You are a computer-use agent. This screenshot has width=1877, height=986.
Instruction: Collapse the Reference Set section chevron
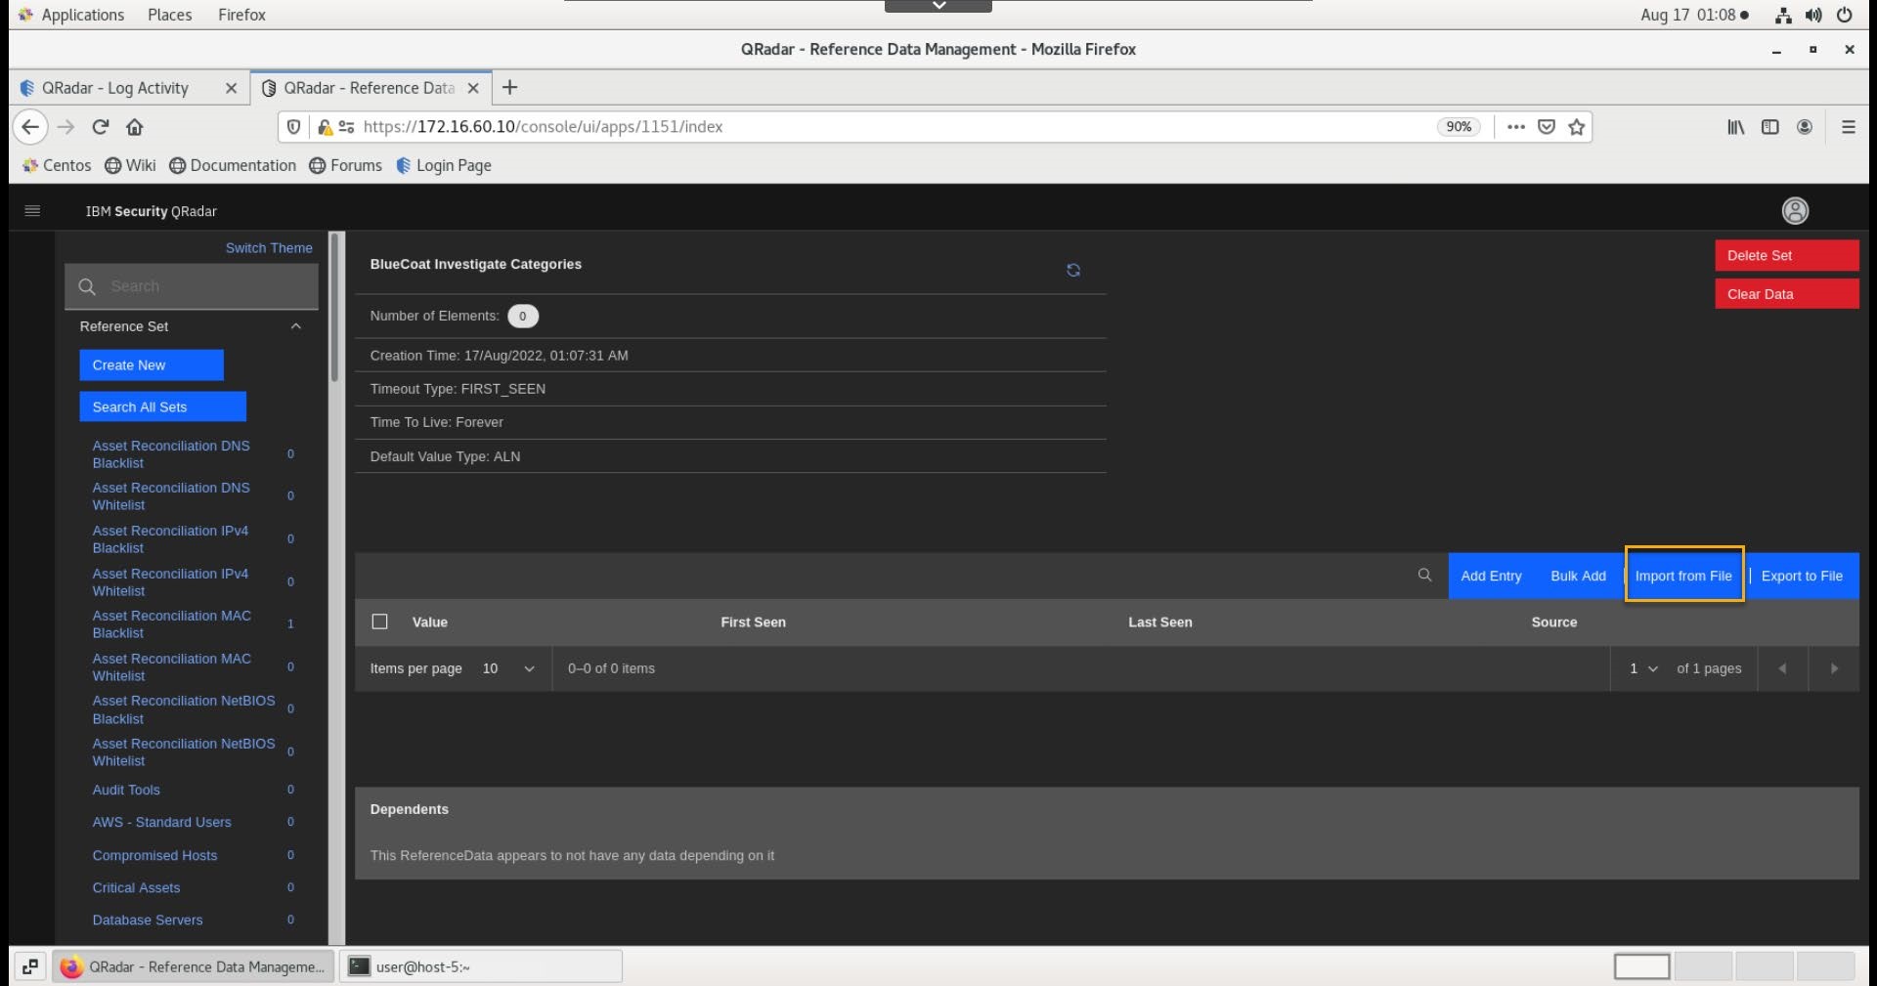pyautogui.click(x=296, y=326)
